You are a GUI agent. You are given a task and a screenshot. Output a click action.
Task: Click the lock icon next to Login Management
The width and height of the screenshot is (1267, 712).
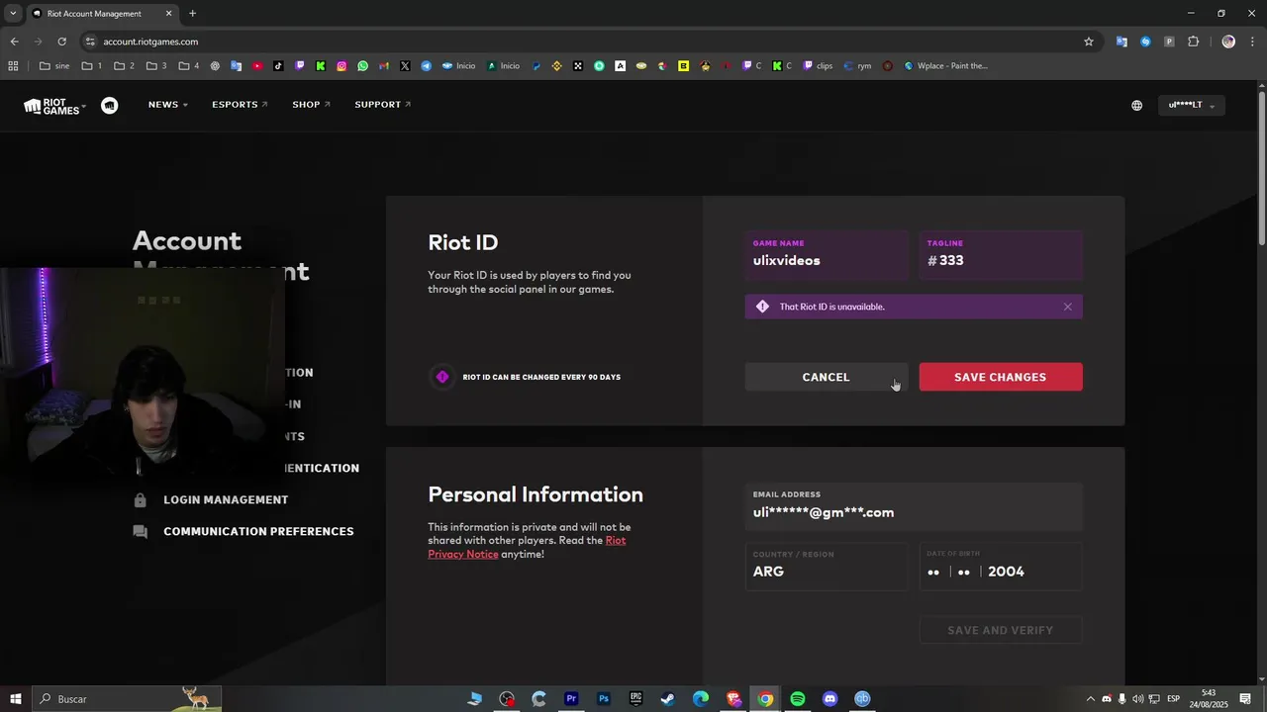pyautogui.click(x=140, y=500)
